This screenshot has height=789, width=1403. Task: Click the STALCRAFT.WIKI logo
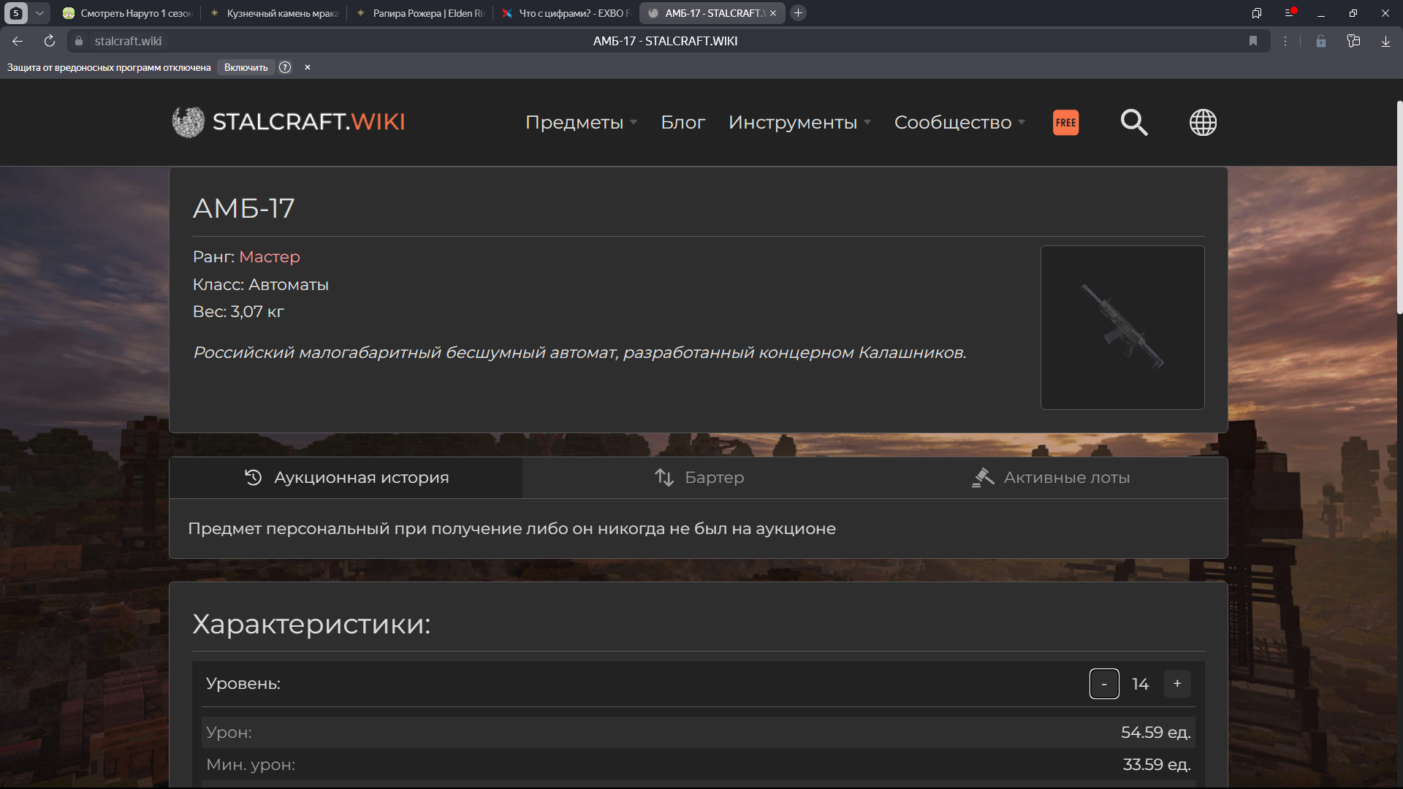(289, 122)
